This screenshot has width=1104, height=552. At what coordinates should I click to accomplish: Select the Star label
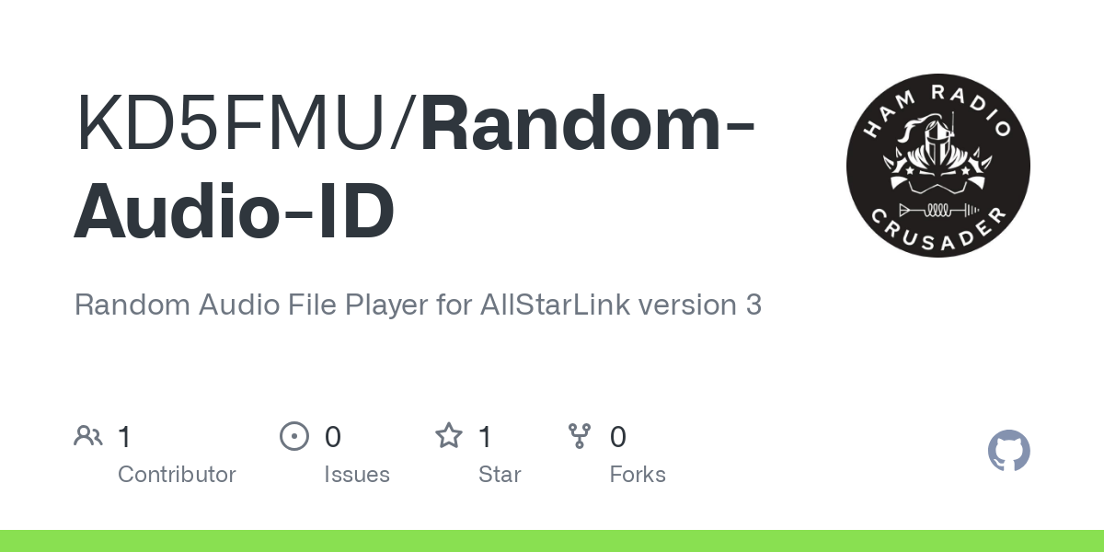pos(500,475)
